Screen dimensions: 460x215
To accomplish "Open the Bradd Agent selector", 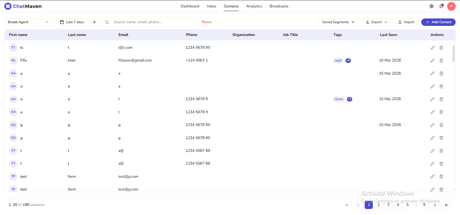I will pos(28,22).
